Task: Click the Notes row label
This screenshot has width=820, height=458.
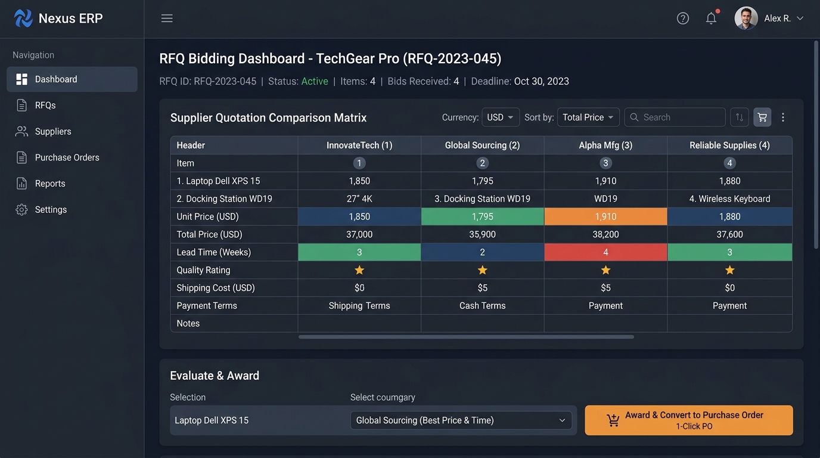Action: click(x=188, y=324)
